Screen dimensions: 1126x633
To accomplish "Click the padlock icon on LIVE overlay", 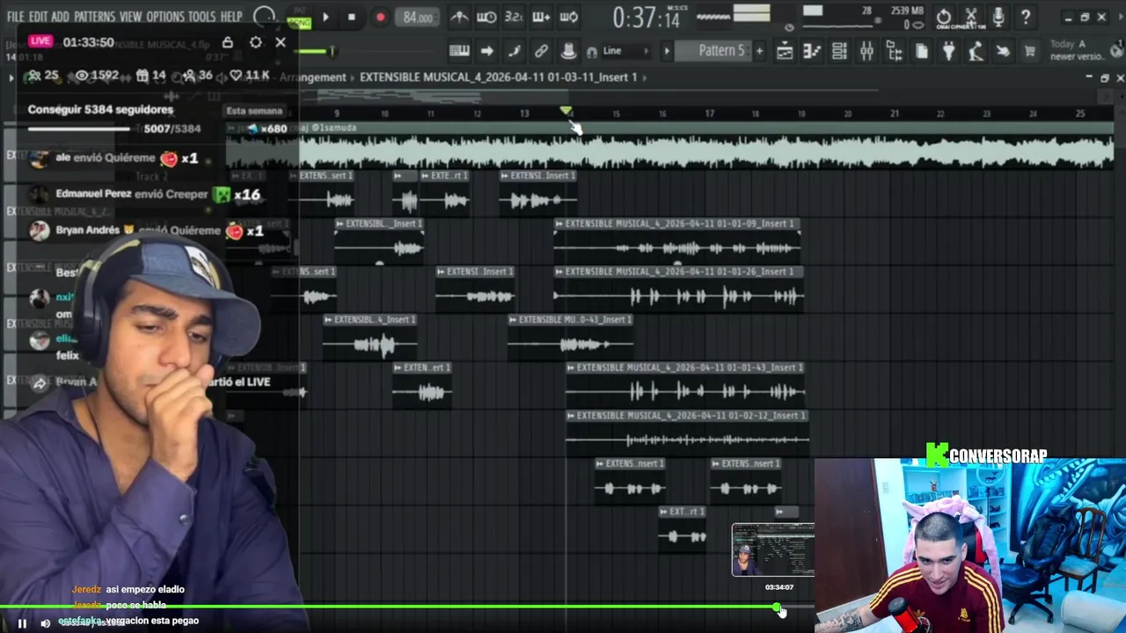I will tap(228, 42).
